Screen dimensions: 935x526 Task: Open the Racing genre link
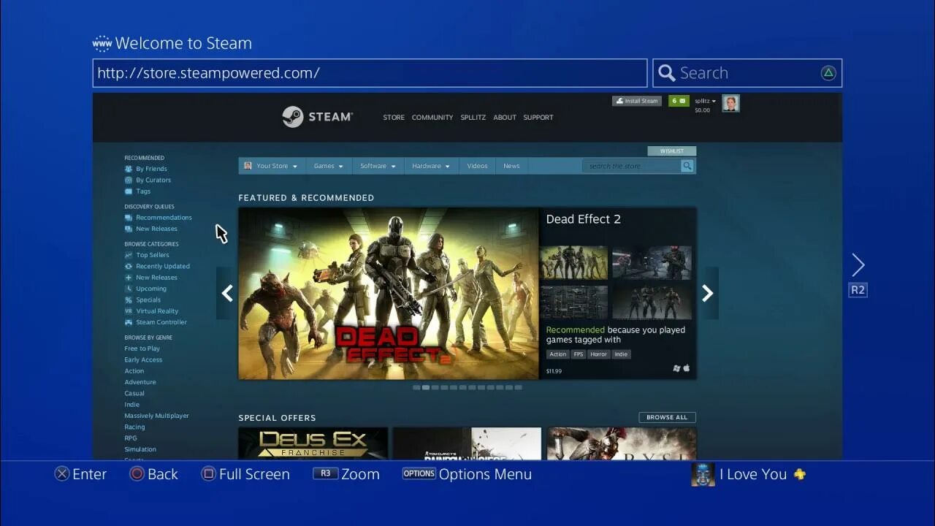coord(134,427)
